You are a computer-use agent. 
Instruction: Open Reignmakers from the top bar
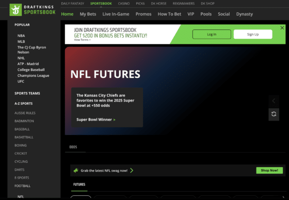184,4
